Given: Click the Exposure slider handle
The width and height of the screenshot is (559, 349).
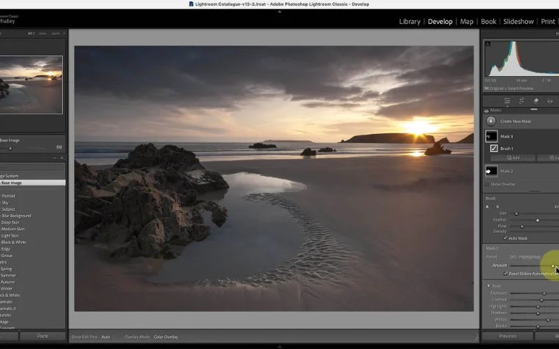Looking at the screenshot, I should point(544,293).
